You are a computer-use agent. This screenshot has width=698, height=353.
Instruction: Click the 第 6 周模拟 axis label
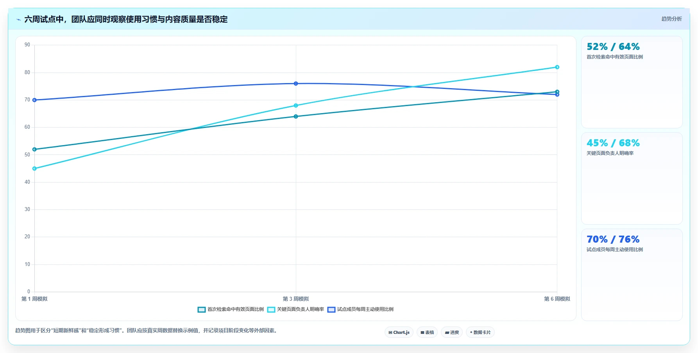557,299
